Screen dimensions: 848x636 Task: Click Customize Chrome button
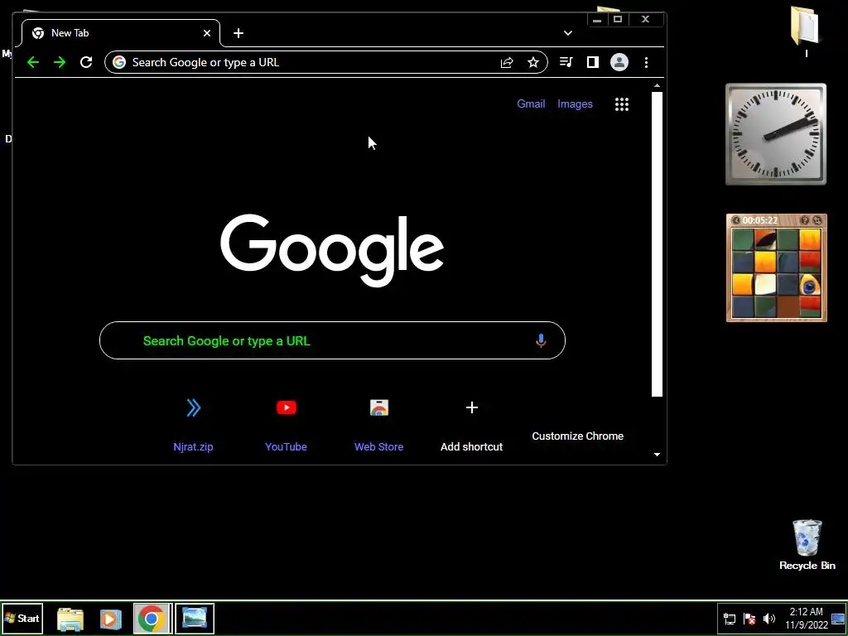[577, 436]
